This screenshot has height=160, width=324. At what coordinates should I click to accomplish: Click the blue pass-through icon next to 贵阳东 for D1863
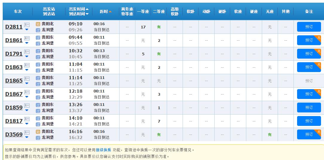pyautogui.click(x=38, y=64)
